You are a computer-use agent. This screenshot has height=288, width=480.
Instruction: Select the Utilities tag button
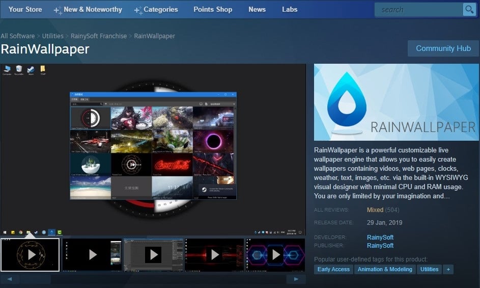(x=429, y=269)
